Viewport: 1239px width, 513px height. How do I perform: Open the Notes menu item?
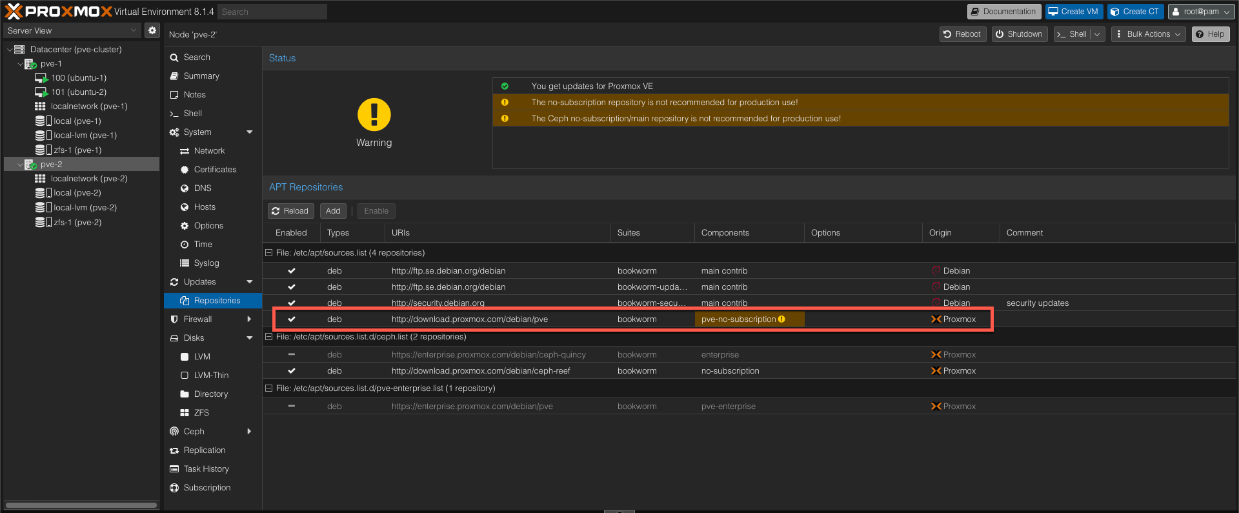coord(213,95)
